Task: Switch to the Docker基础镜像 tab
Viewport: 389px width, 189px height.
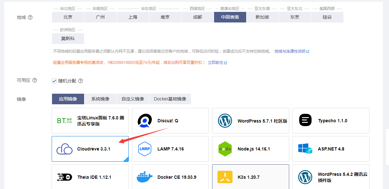Action: pyautogui.click(x=170, y=99)
